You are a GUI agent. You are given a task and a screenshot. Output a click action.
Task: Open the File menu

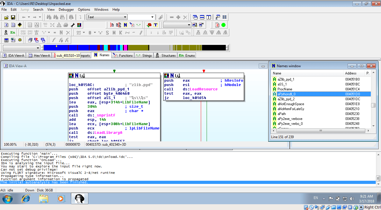(x=4, y=10)
